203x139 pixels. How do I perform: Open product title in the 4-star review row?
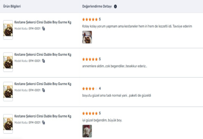(x=43, y=84)
